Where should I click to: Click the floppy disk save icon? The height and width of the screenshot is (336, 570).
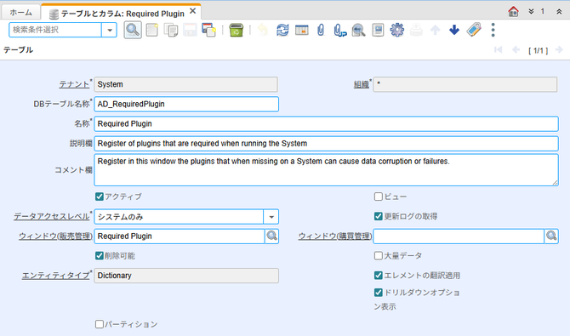(190, 30)
